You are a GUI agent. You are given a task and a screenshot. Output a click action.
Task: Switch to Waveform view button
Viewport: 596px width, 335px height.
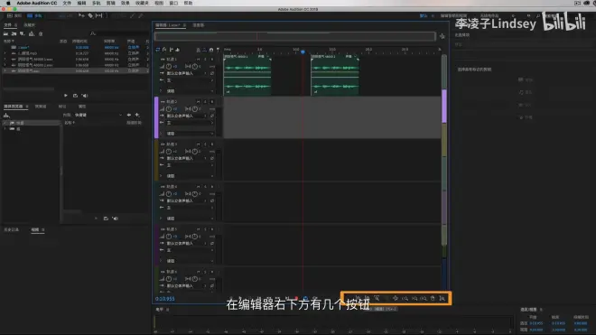click(x=14, y=15)
